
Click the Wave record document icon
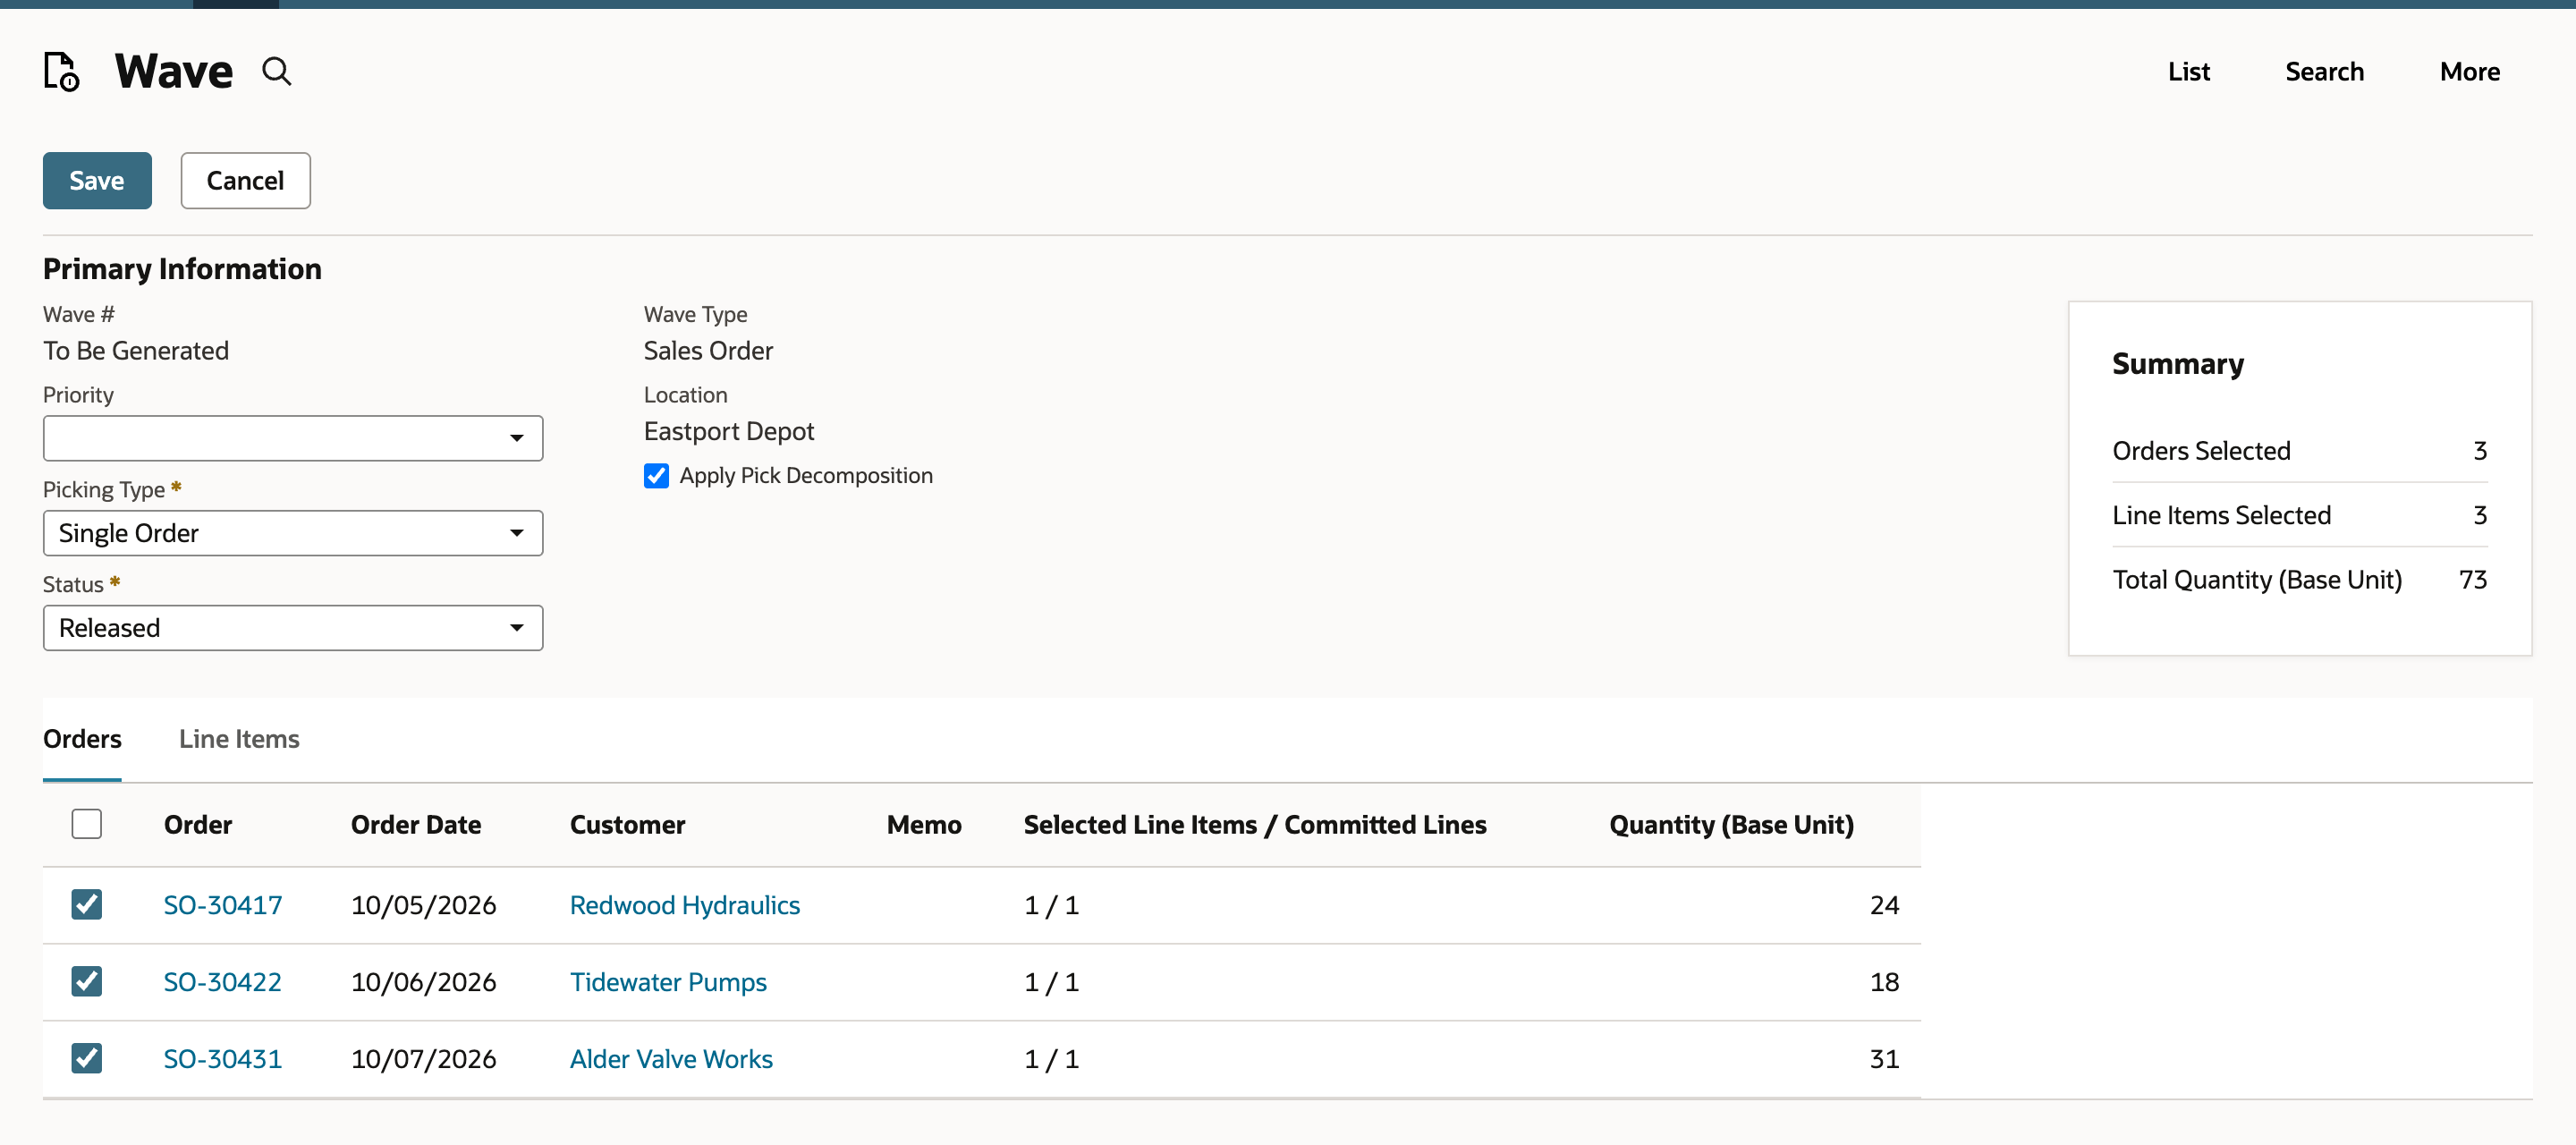61,72
